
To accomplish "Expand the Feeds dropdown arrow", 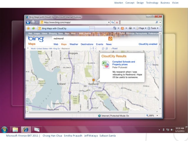I will point(126,28).
